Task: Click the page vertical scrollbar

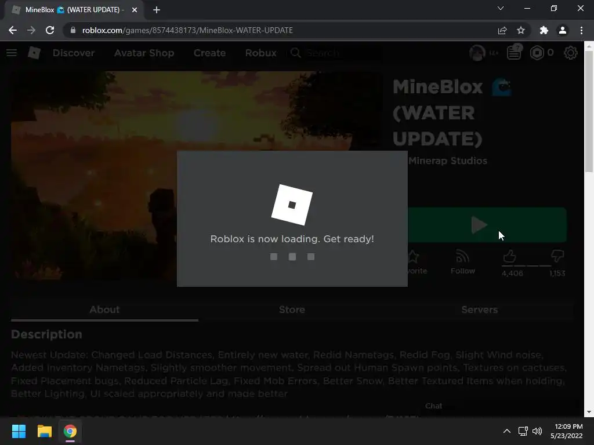Action: click(589, 112)
